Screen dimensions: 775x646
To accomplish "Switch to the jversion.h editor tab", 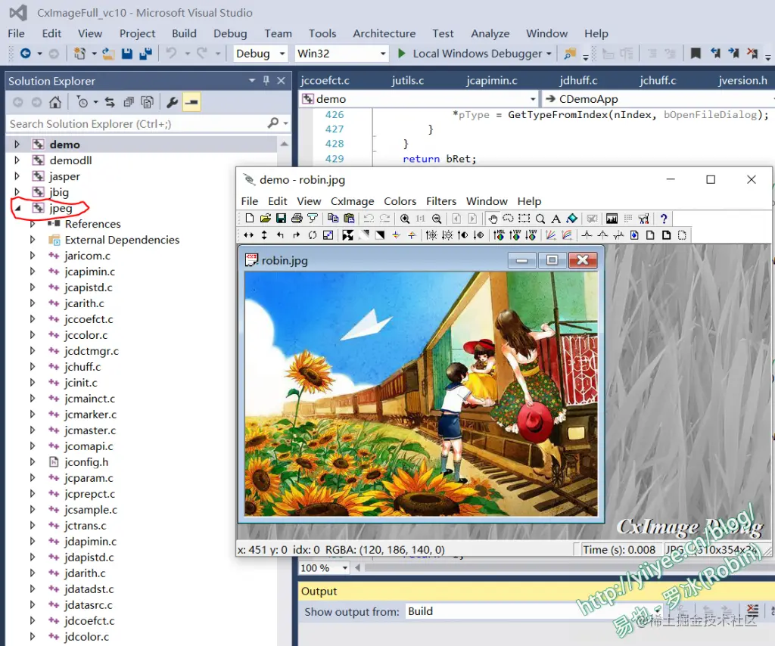I will [x=742, y=80].
